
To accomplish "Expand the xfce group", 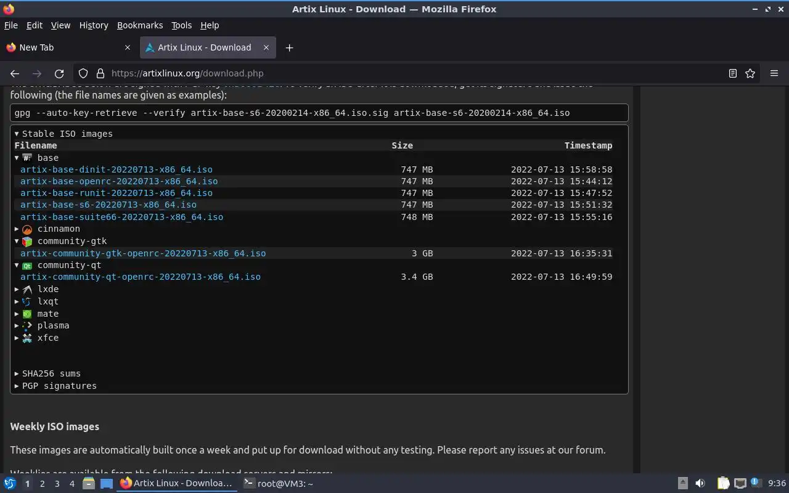I will [x=37, y=338].
